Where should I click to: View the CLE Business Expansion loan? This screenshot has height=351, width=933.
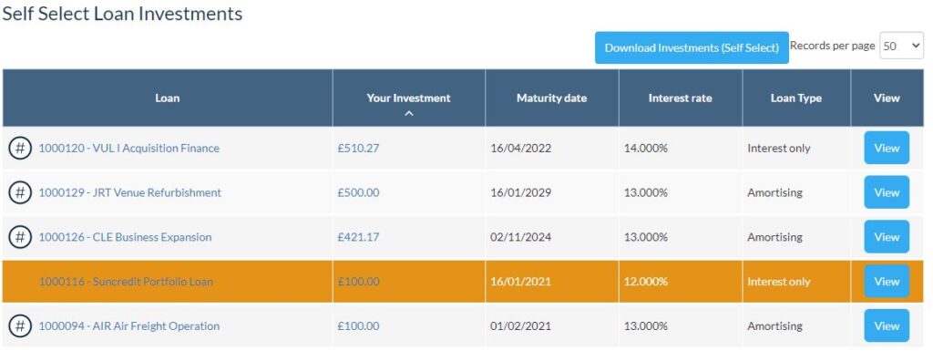(x=887, y=237)
